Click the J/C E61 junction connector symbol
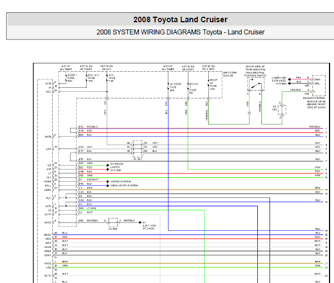Image resolution: width=334 pixels, height=283 pixels. 137,149
